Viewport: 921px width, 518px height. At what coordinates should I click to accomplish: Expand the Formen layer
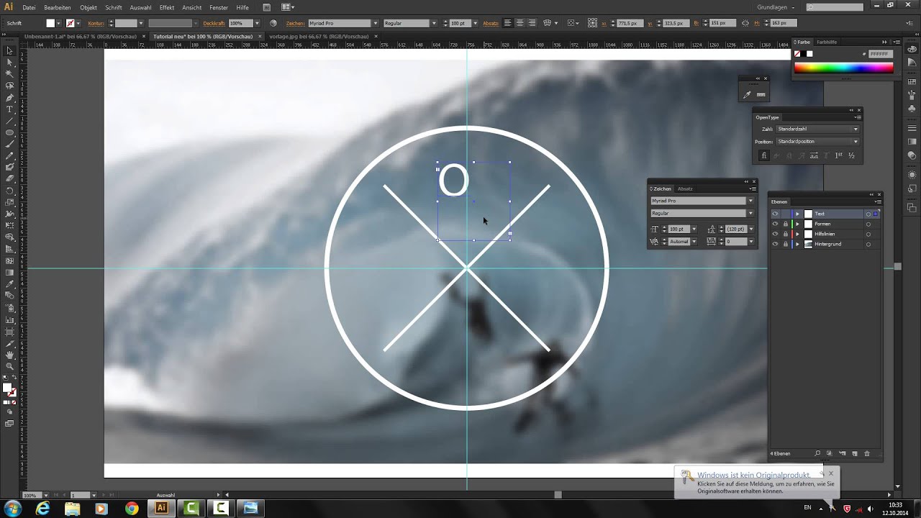(x=797, y=224)
